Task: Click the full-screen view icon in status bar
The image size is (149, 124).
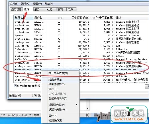Action: pyautogui.click(x=87, y=115)
